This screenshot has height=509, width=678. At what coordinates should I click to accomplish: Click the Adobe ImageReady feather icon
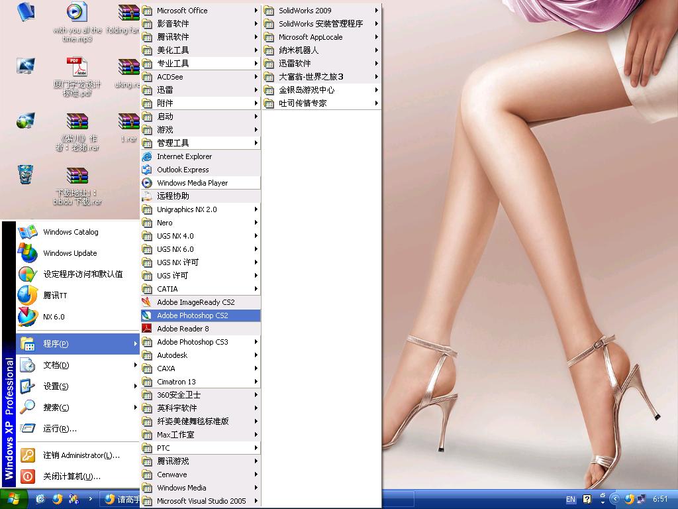pyautogui.click(x=147, y=302)
